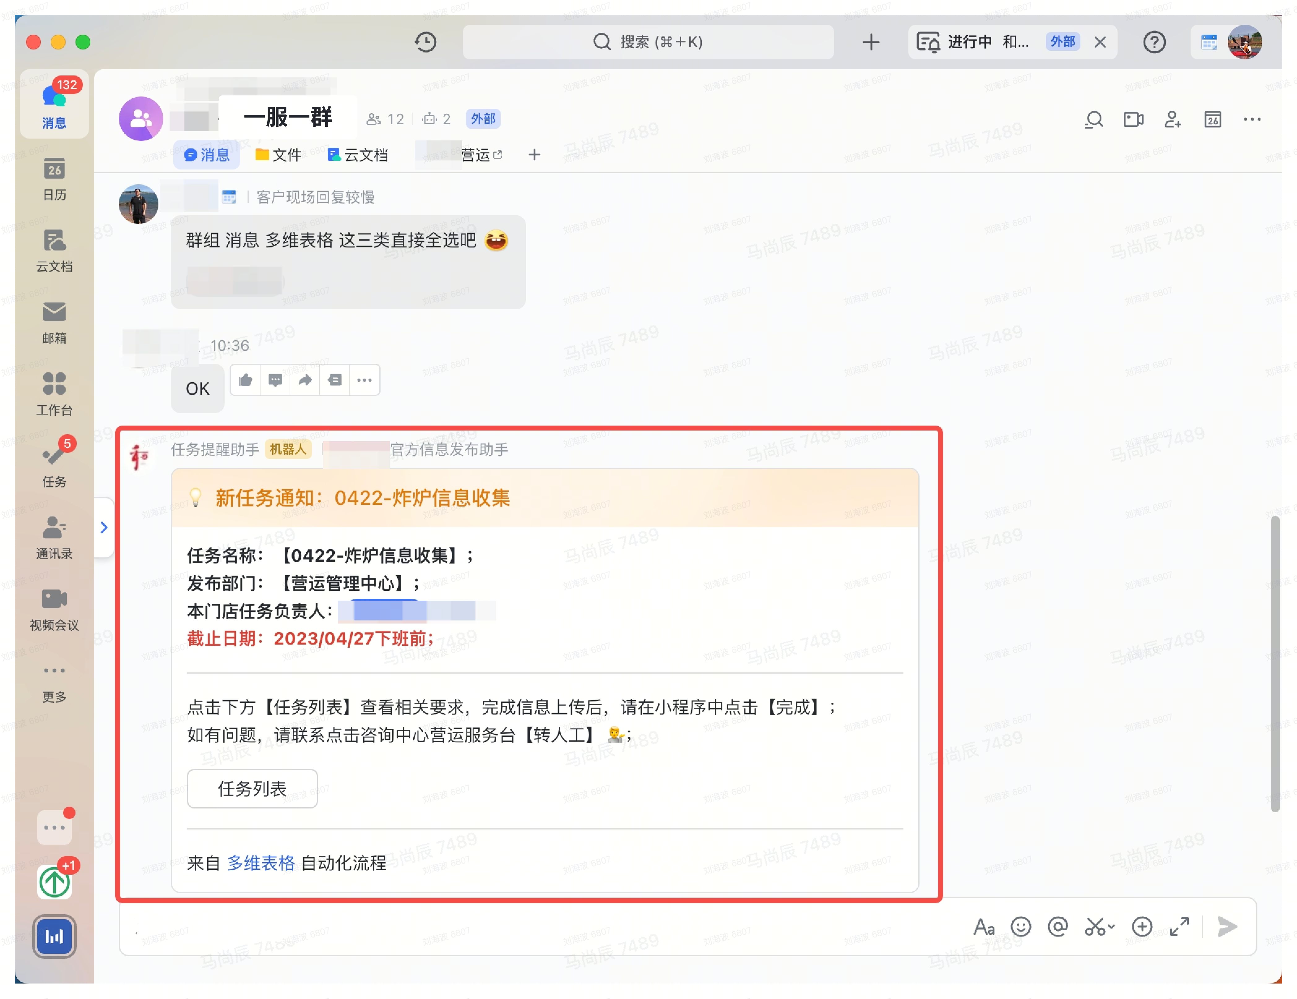The image size is (1297, 999).
Task: Expand the collapsed sidebar panel arrow
Action: click(104, 527)
